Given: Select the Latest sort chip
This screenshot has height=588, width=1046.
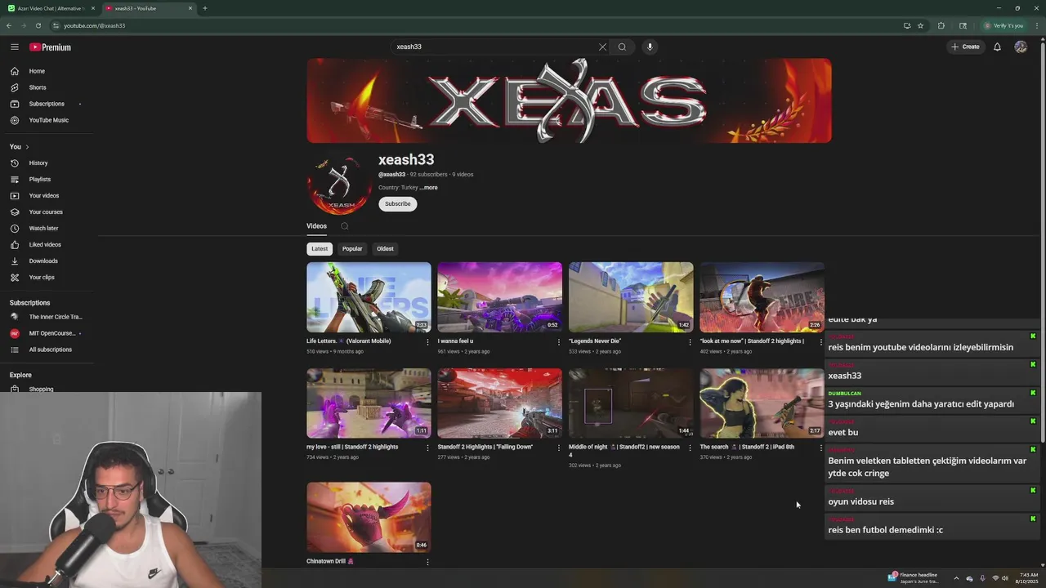Looking at the screenshot, I should click(320, 249).
